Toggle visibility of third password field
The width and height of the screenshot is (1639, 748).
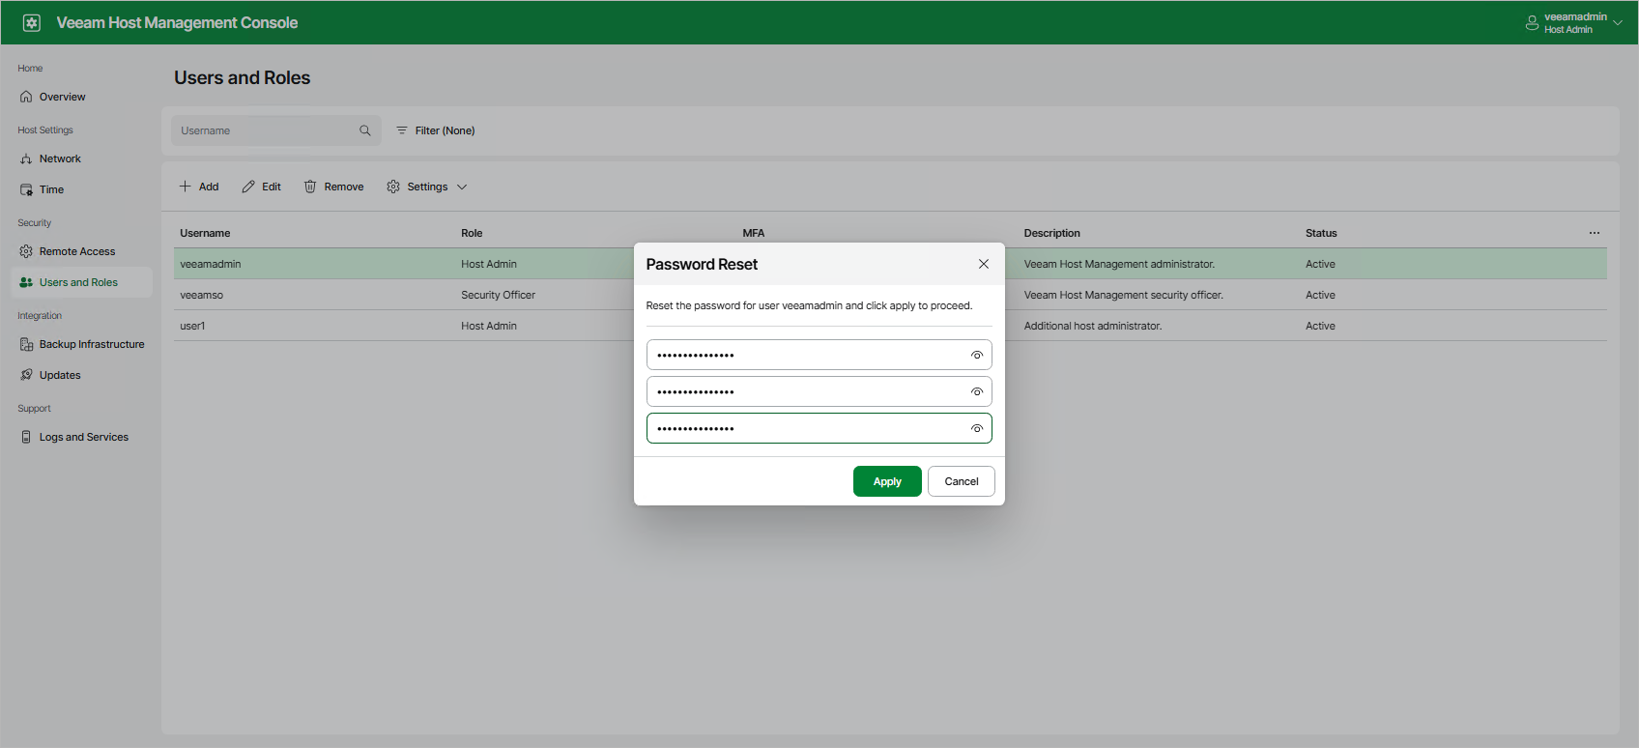[x=977, y=428]
